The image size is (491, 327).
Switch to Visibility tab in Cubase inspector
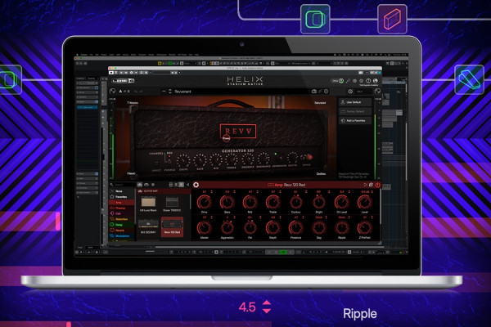click(x=91, y=78)
